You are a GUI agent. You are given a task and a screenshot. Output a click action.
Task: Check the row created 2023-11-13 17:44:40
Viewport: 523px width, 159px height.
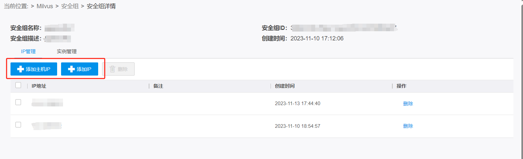(x=18, y=102)
